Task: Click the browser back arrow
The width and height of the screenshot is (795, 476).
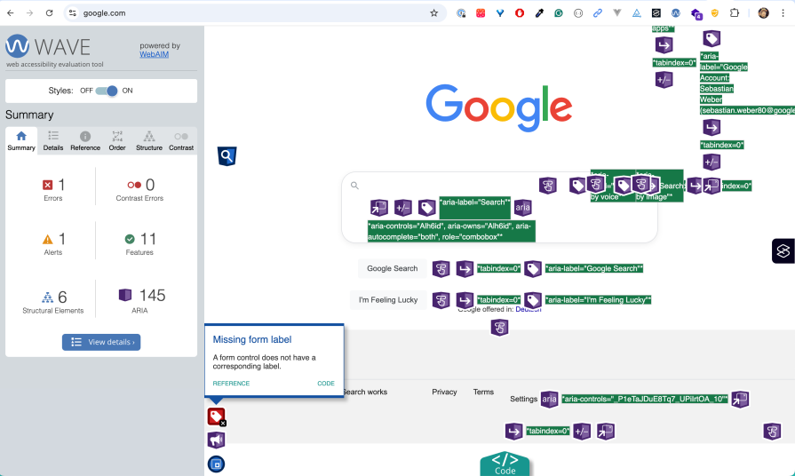Action: click(x=10, y=13)
